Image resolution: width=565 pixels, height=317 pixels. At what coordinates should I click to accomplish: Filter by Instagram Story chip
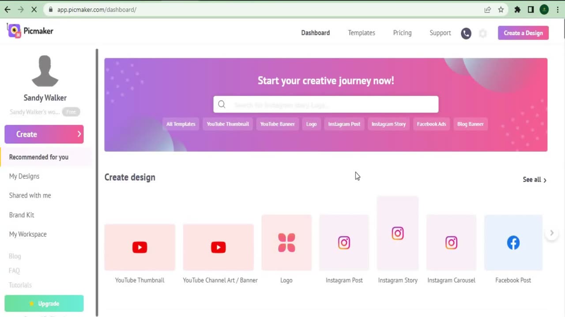[x=388, y=124]
